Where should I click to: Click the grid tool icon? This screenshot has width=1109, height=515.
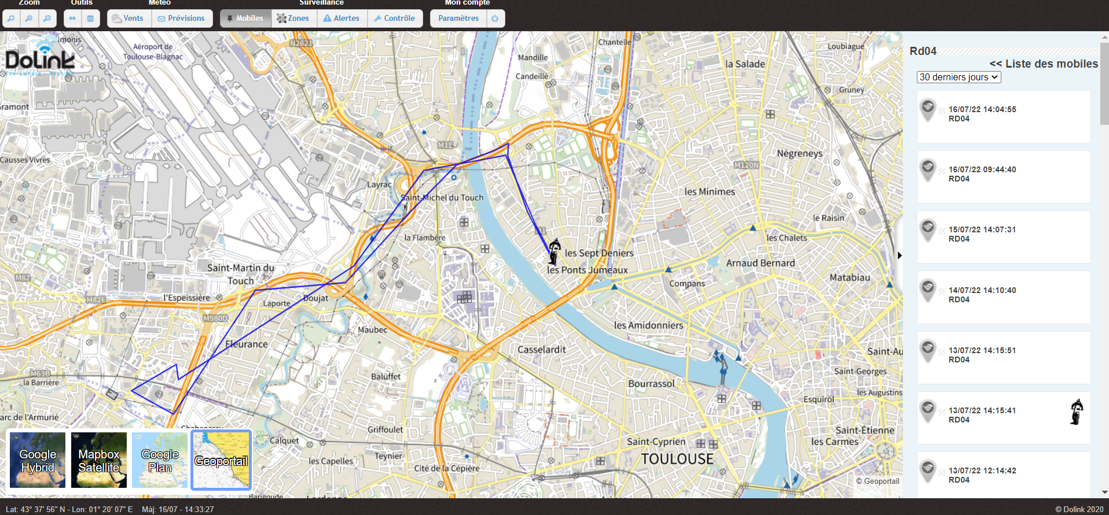coord(90,18)
